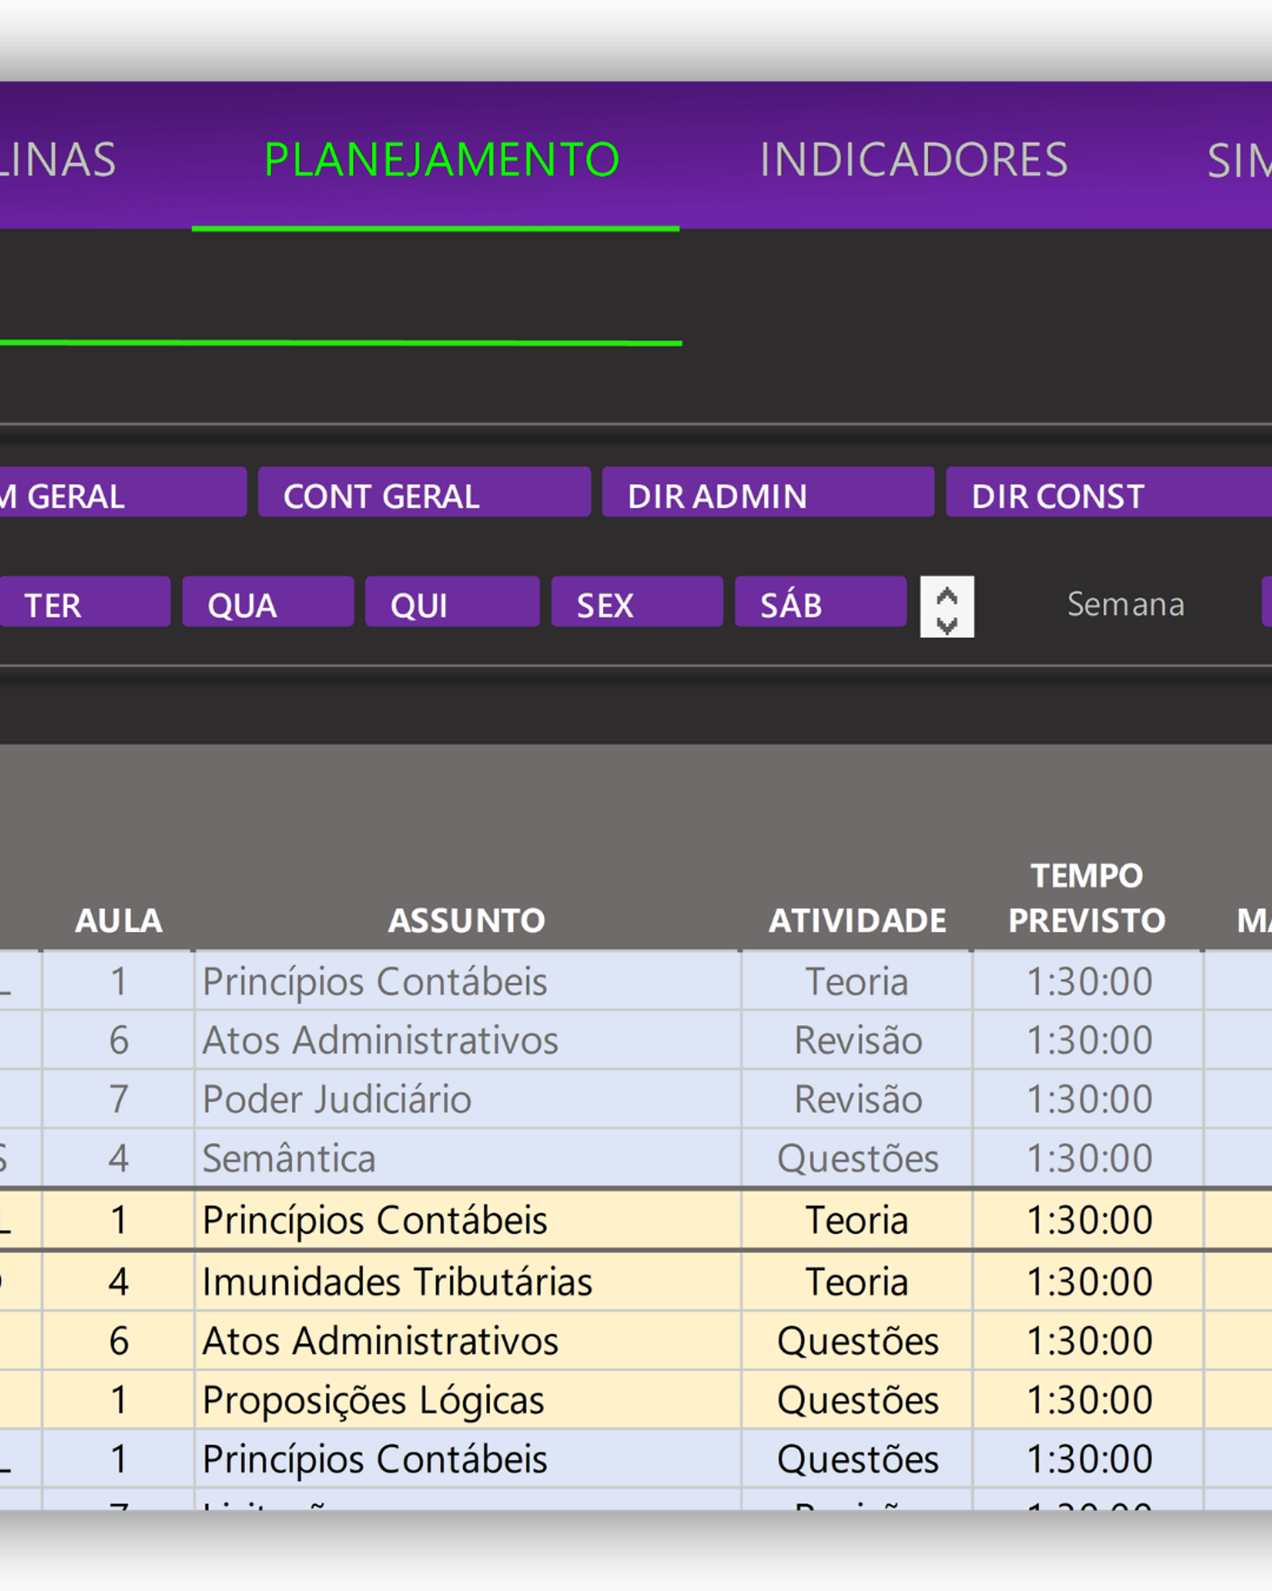This screenshot has height=1591, width=1272.
Task: Click the ATIVIDADE column header
Action: 857,920
